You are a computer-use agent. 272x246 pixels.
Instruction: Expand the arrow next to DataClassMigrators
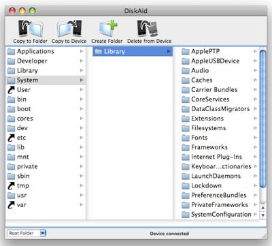point(256,109)
